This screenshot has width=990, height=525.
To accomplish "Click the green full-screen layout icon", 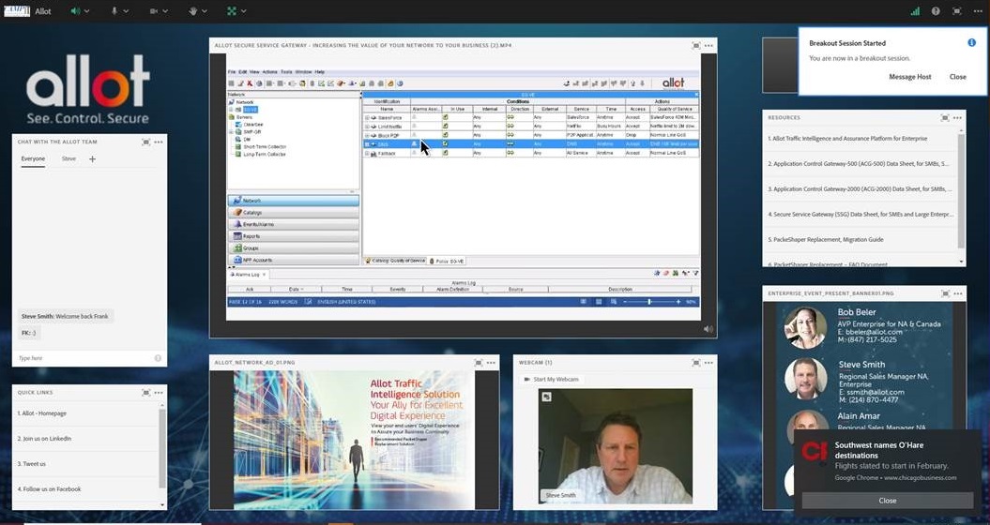I will (x=232, y=10).
